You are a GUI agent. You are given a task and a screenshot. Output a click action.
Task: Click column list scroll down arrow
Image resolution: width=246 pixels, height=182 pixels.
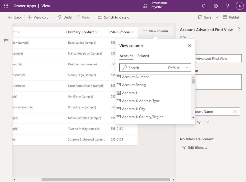pyautogui.click(x=193, y=118)
